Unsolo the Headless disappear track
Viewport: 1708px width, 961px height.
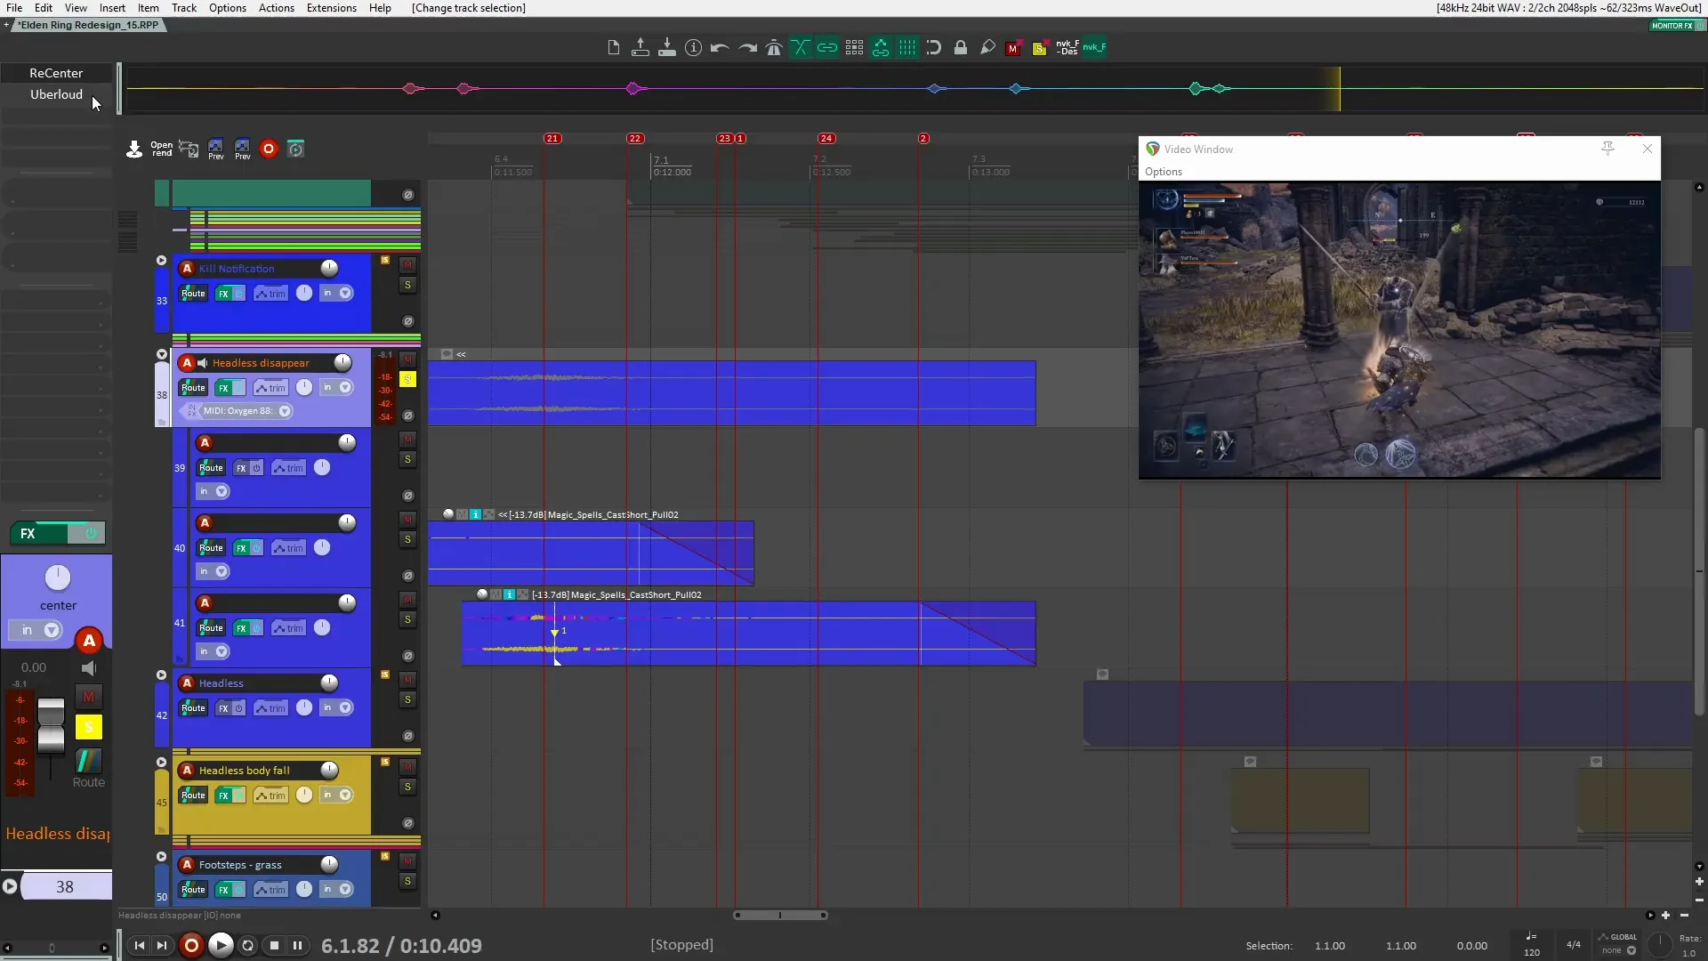[x=407, y=380]
